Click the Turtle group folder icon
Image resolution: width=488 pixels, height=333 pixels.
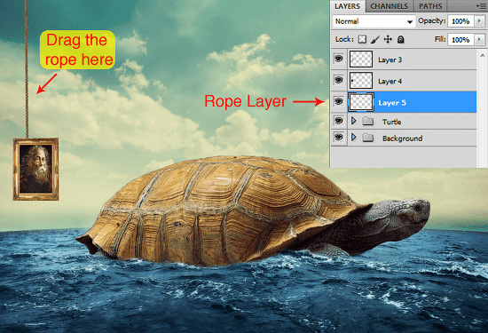[x=368, y=121]
